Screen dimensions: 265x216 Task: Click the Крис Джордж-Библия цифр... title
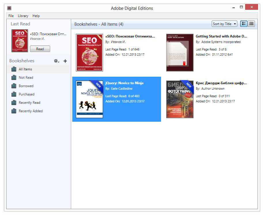221,83
